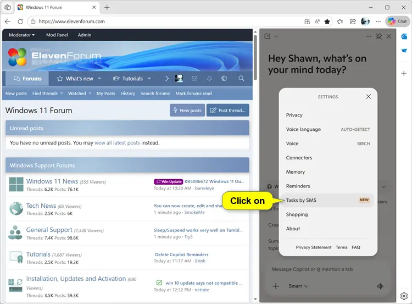
Task: Select Tasks by SMS setting
Action: (327, 201)
